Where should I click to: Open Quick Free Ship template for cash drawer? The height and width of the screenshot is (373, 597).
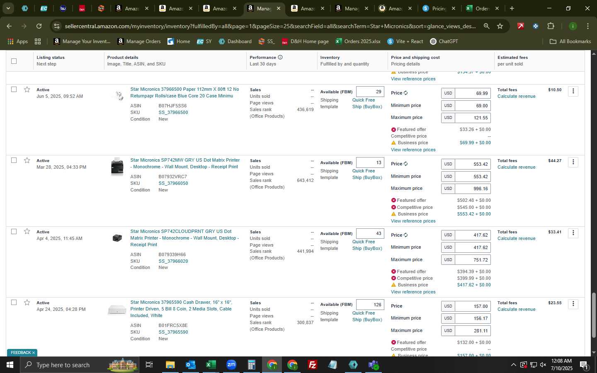(x=367, y=316)
